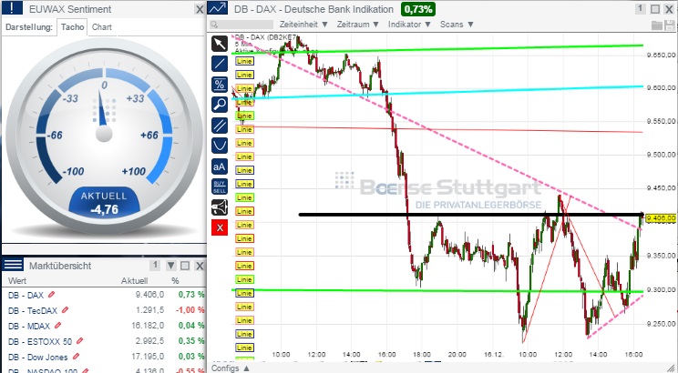The height and width of the screenshot is (373, 678).
Task: Click window number 1 in Marktübersicht header
Action: pyautogui.click(x=155, y=266)
